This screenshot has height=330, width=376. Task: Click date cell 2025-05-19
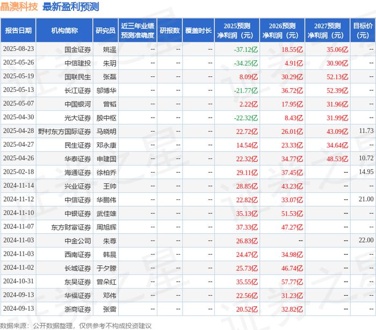[18, 76]
